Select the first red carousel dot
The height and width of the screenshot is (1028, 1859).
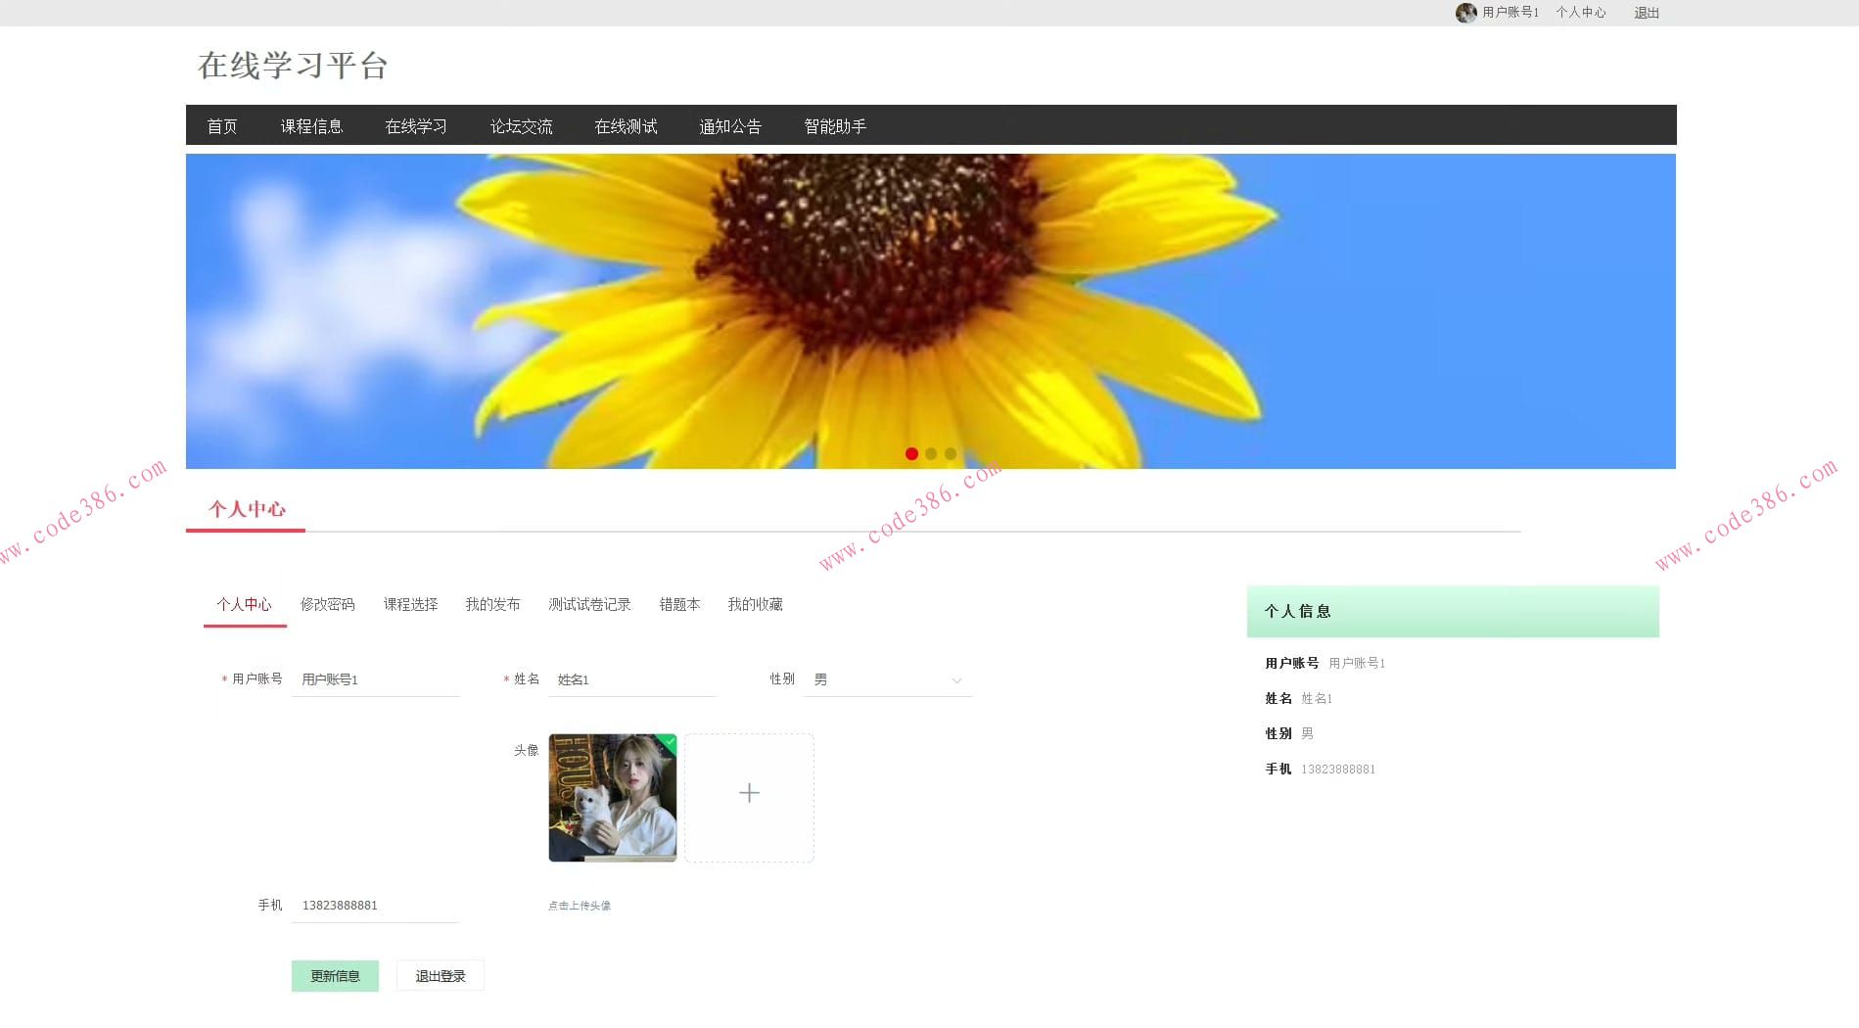point(911,454)
